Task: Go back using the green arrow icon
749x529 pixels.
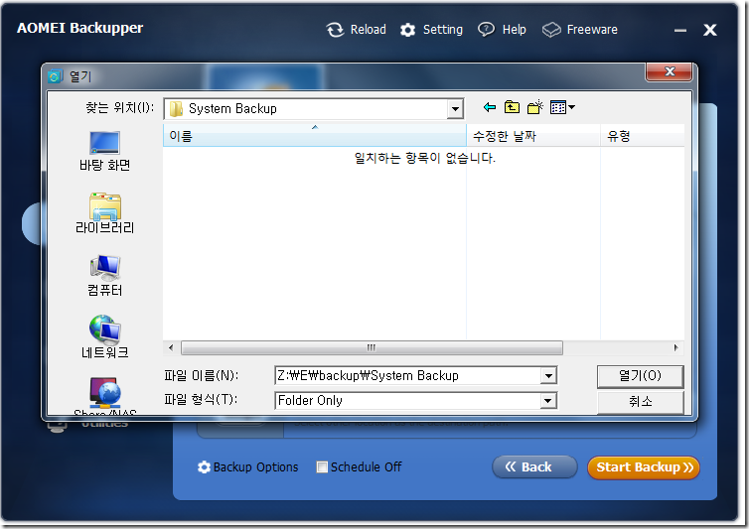Action: tap(489, 107)
